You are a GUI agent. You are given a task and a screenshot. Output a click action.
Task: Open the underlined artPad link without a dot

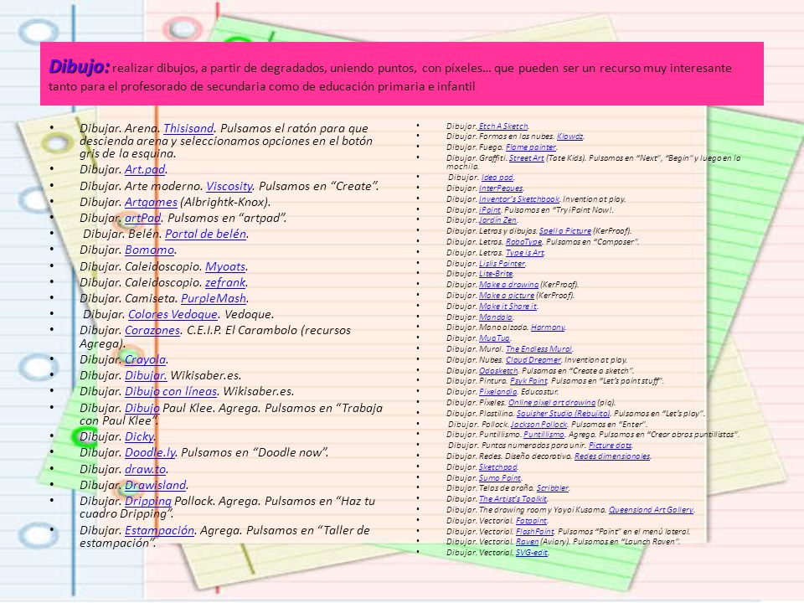click(x=142, y=218)
